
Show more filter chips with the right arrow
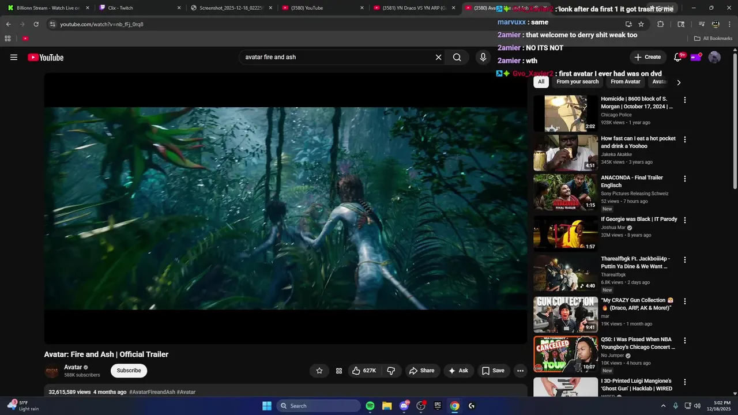(679, 82)
